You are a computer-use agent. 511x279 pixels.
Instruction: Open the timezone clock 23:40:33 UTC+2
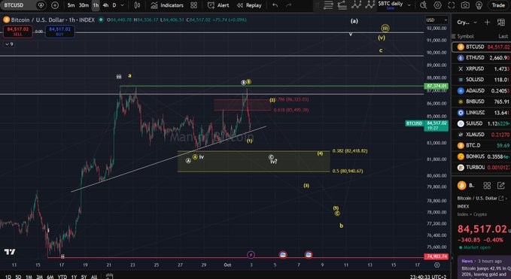pyautogui.click(x=427, y=277)
